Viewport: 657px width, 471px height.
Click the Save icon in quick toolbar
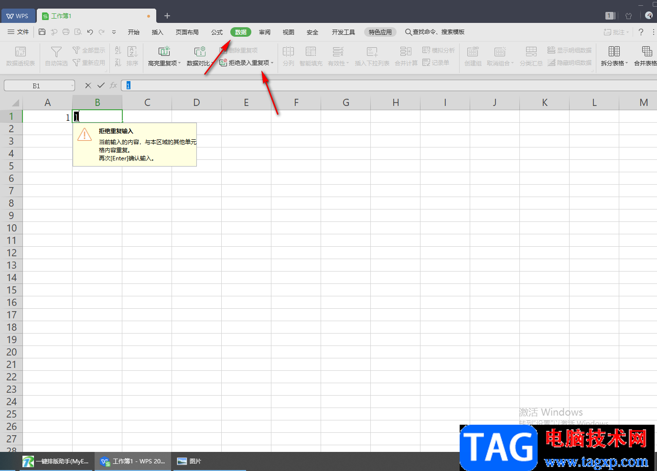pyautogui.click(x=42, y=32)
